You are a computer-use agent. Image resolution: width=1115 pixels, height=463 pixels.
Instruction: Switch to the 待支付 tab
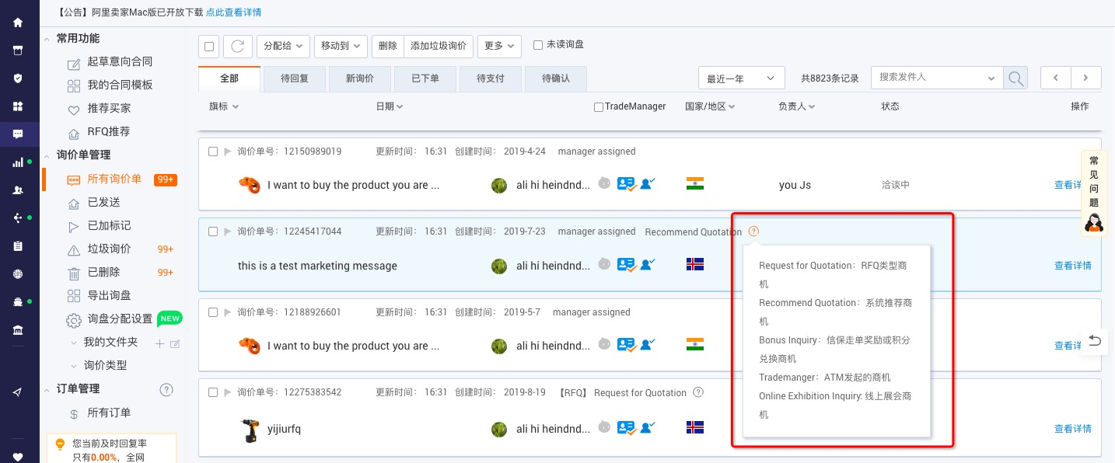[491, 78]
